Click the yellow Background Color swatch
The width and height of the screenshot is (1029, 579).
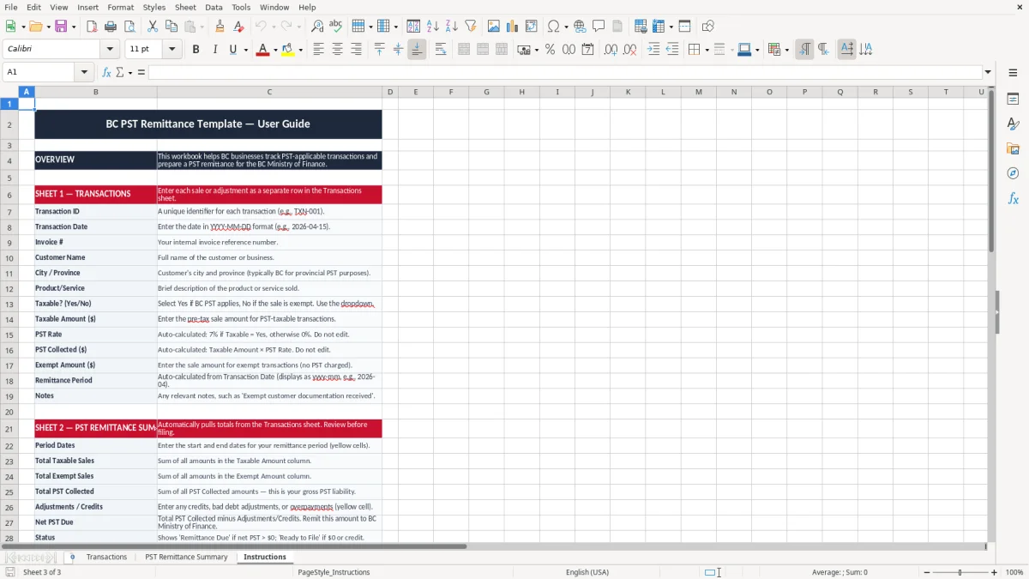click(288, 50)
